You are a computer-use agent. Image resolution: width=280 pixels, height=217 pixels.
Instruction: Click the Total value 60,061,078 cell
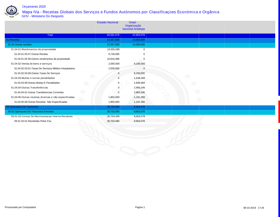click(113, 35)
